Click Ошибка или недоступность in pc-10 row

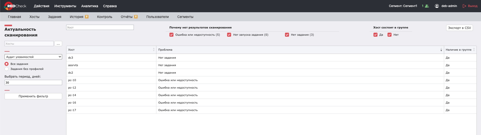(300, 80)
